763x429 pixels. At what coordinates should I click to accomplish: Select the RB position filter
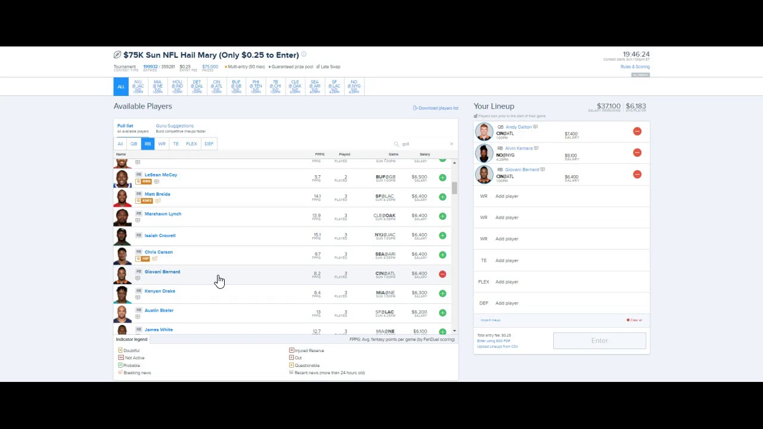148,144
